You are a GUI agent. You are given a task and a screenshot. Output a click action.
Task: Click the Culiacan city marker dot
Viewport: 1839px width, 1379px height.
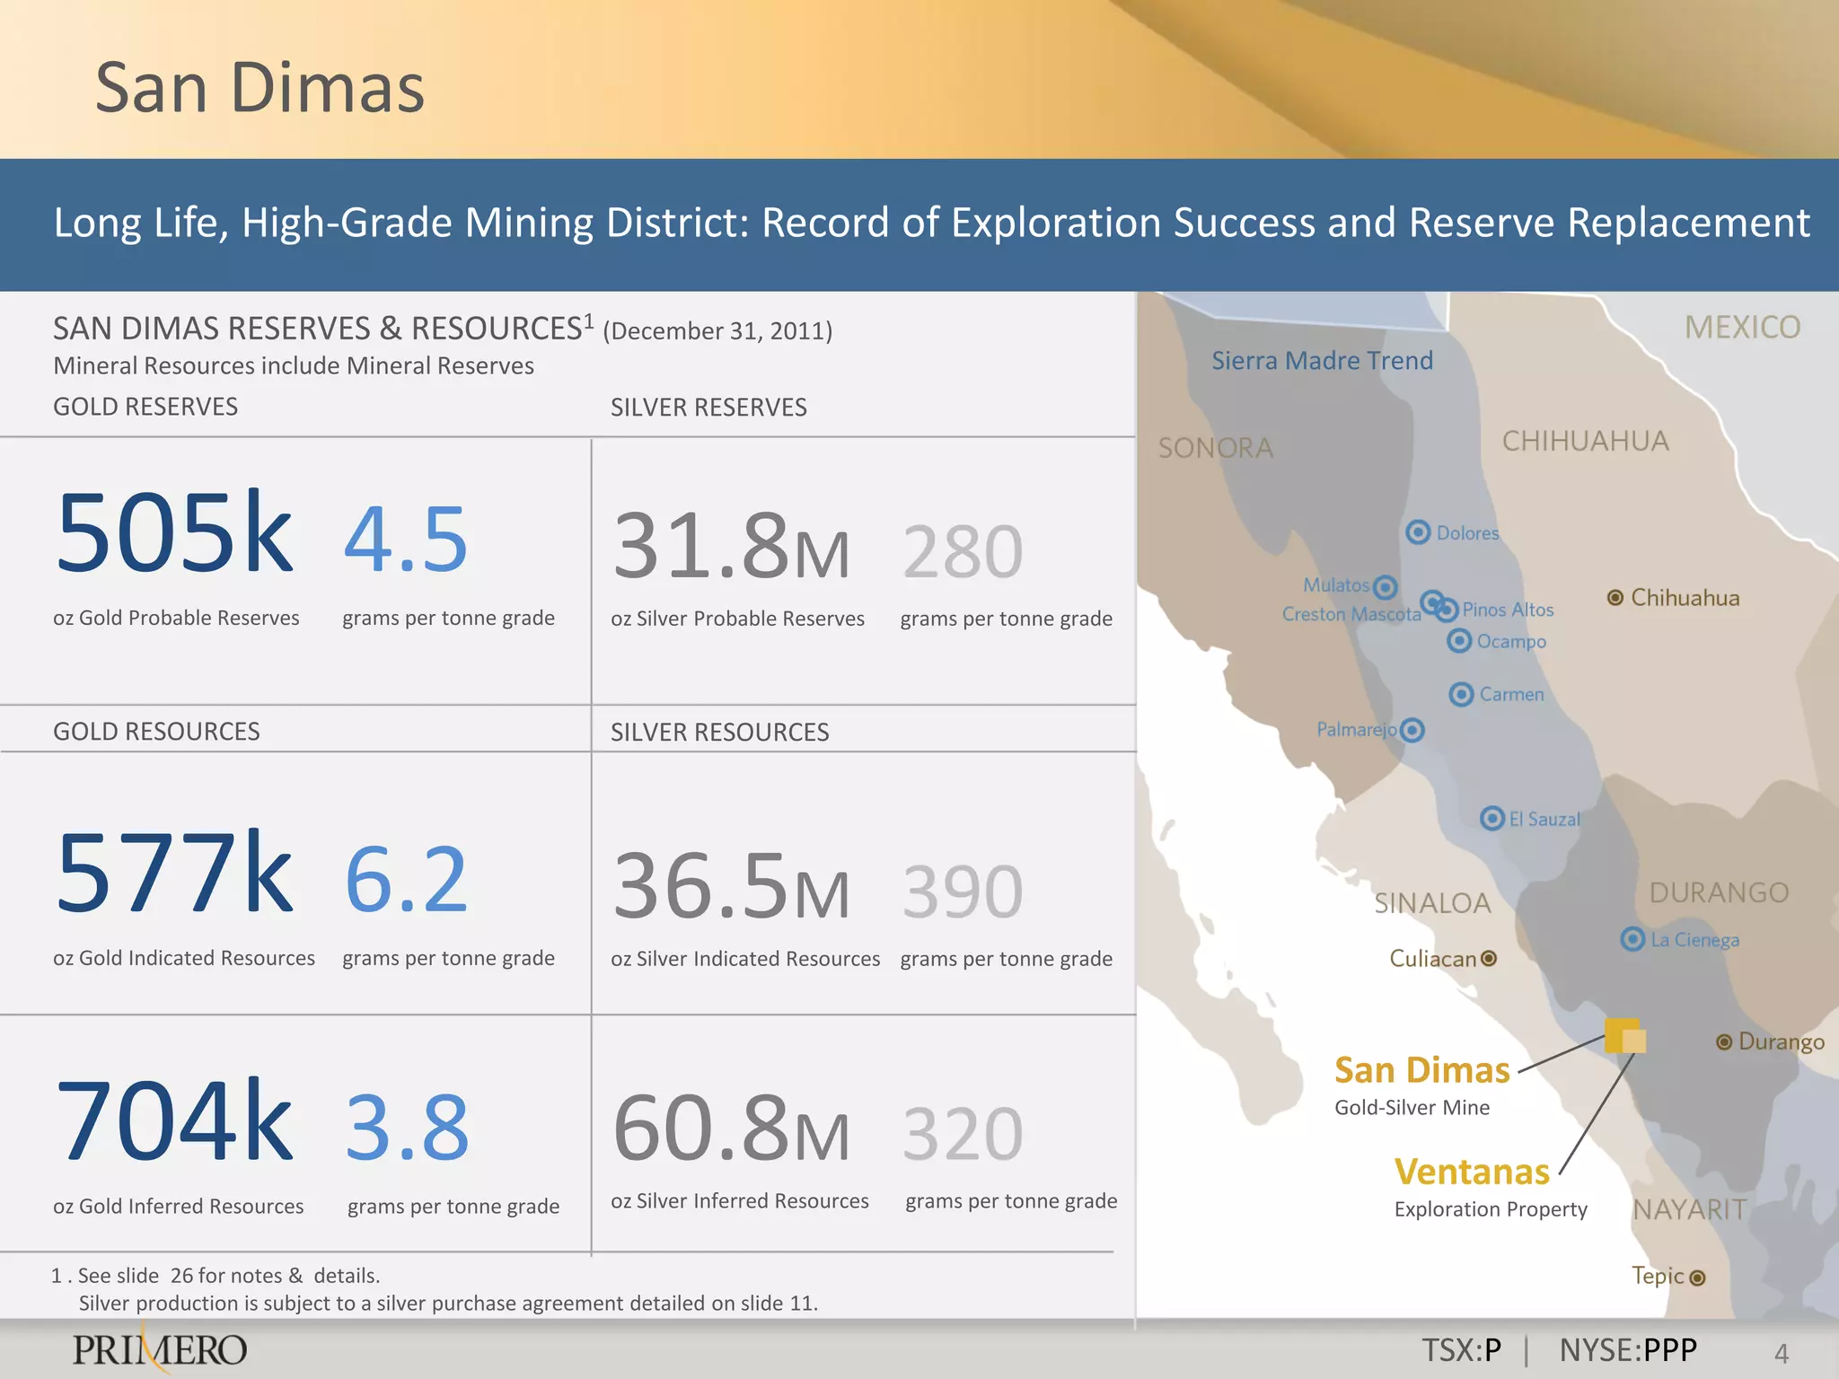1489,959
